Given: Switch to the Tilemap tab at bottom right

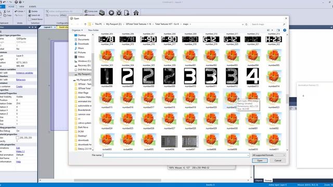Looking at the screenshot, I should pos(268,180).
